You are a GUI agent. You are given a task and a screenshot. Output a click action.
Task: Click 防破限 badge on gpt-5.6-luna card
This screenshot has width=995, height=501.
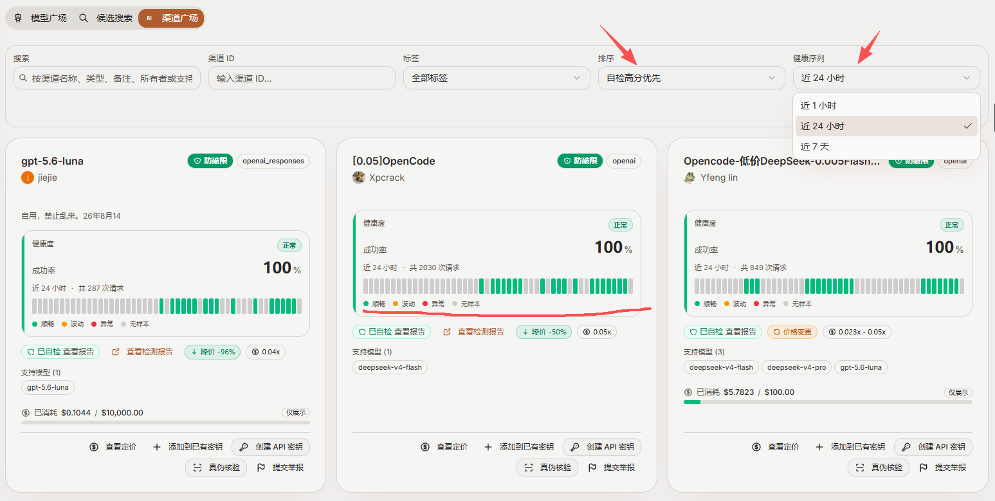210,161
